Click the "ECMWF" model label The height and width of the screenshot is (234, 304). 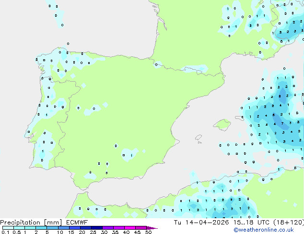pos(77,223)
